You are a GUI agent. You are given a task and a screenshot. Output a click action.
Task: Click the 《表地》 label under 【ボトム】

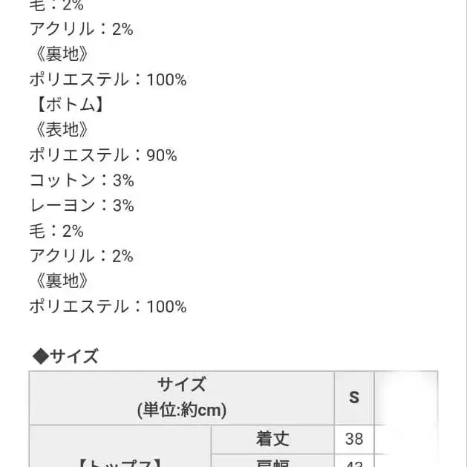[59, 130]
